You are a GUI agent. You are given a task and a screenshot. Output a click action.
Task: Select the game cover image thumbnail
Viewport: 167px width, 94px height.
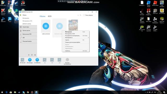73,25
